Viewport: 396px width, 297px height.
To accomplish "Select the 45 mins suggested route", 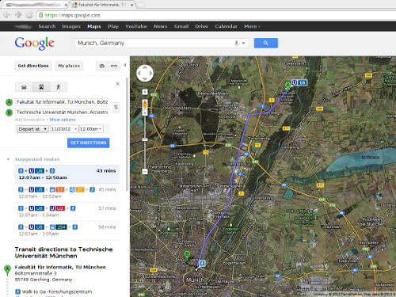I will click(x=67, y=193).
